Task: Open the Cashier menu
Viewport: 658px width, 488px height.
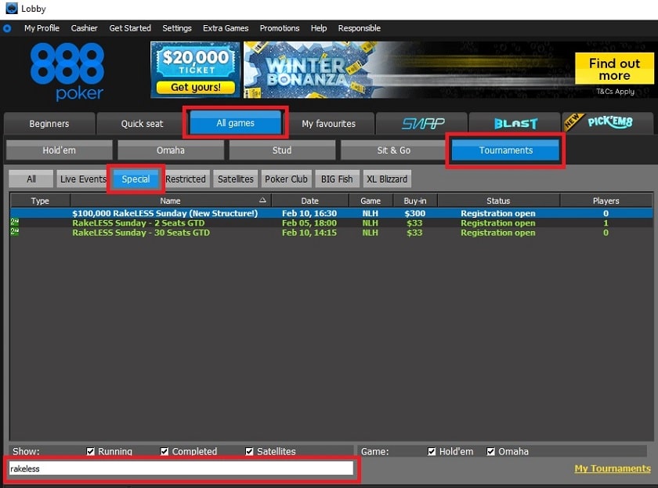Action: click(84, 28)
